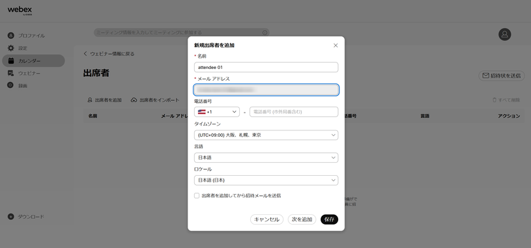
Task: Click the 次を追加 button
Action: point(302,219)
